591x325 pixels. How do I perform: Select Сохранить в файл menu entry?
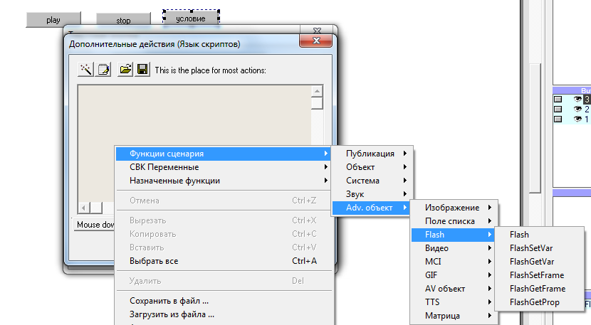pyautogui.click(x=169, y=301)
